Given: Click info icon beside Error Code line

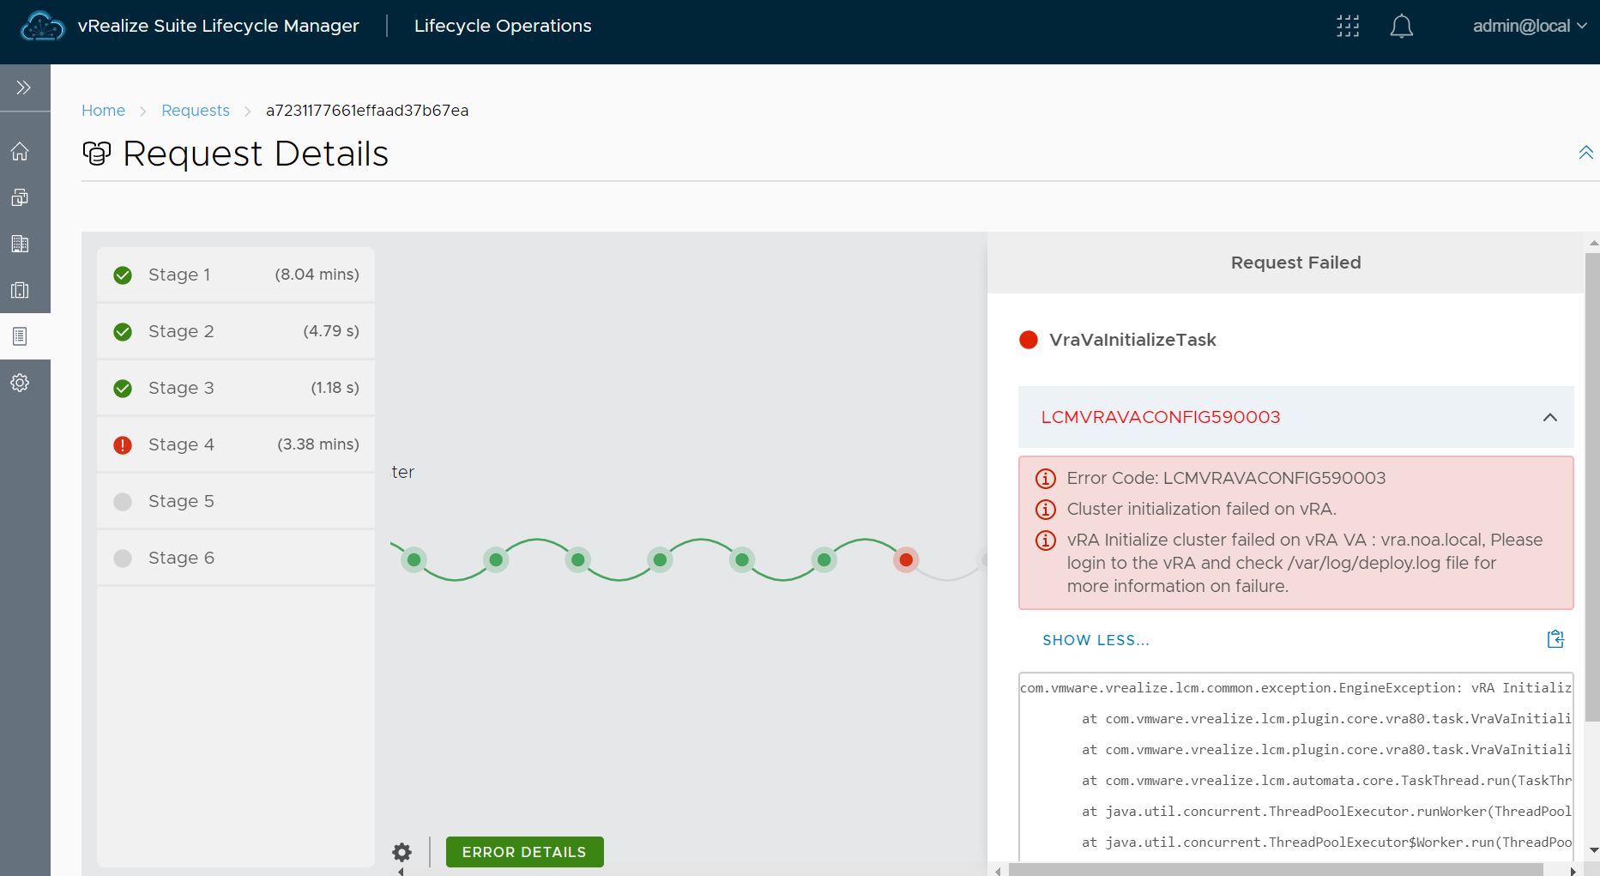Looking at the screenshot, I should pos(1045,479).
